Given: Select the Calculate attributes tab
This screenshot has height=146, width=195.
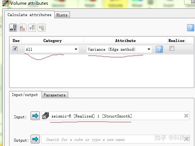Looking at the screenshot, I should (30, 15).
